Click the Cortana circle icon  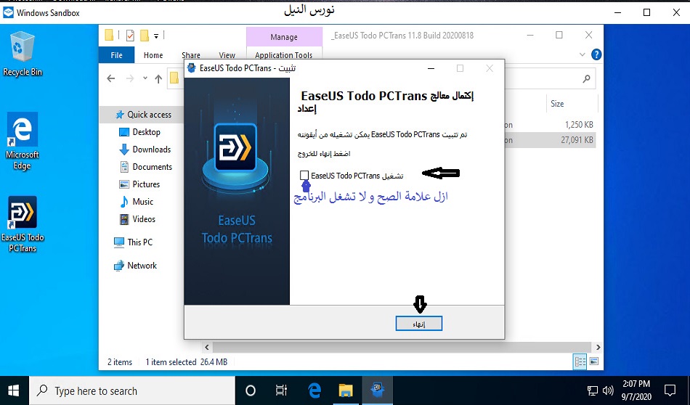click(251, 390)
